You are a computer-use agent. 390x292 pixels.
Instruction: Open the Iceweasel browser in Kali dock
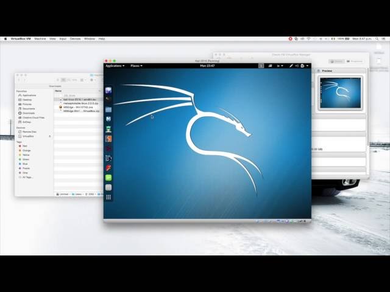coord(108,90)
